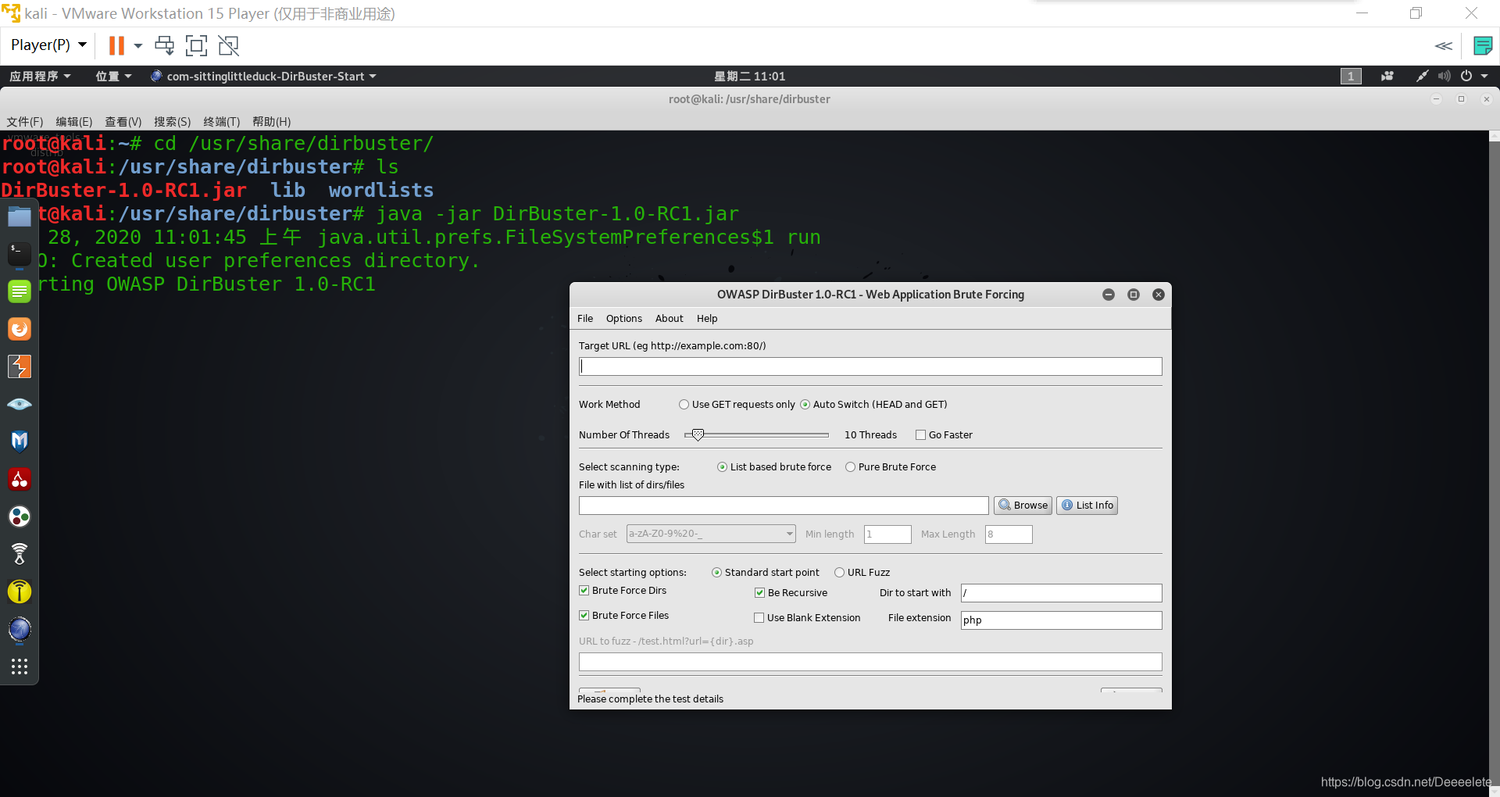Click the file with list of dirs/files field

tap(784, 506)
